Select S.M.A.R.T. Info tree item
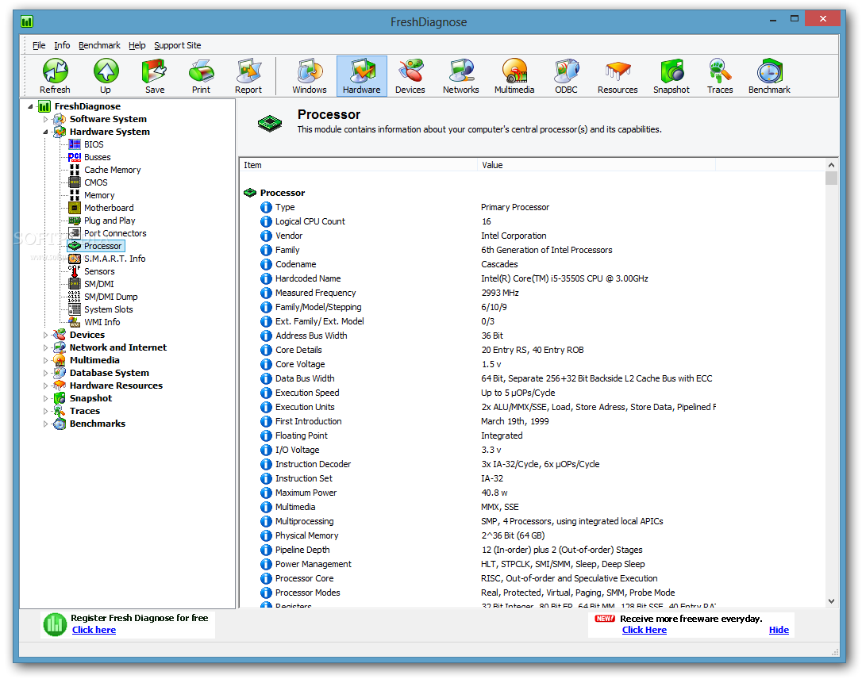This screenshot has height=679, width=862. pos(114,259)
